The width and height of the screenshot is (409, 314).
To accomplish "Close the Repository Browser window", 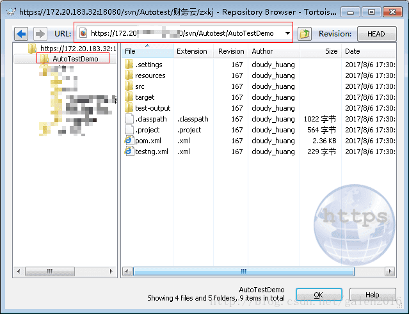I will pos(392,12).
